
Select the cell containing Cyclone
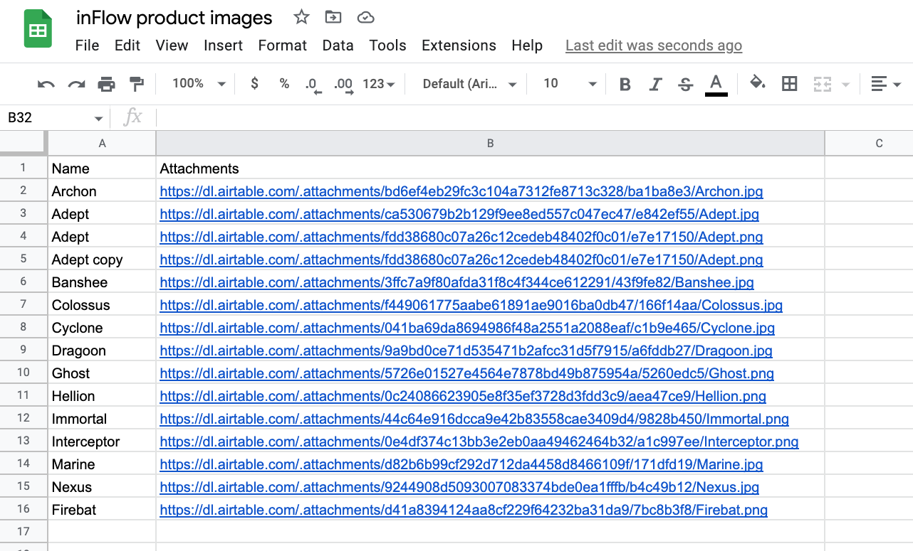(102, 328)
